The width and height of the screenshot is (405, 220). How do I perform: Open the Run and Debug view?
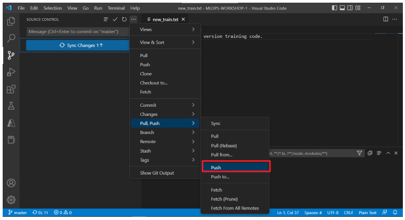coord(11,72)
